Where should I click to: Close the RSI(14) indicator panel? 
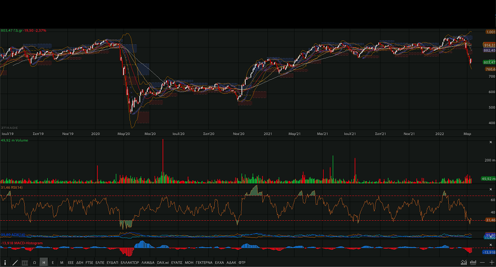click(490, 190)
